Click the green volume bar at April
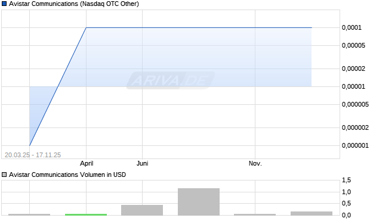 tap(86, 214)
